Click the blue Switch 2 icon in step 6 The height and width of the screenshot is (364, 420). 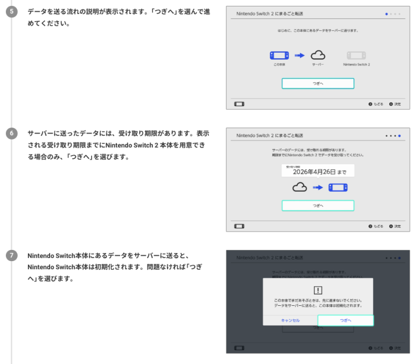338,188
